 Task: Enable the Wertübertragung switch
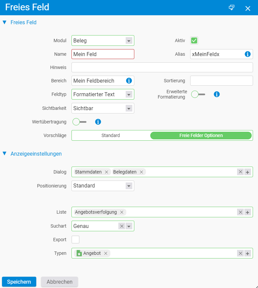(x=79, y=122)
